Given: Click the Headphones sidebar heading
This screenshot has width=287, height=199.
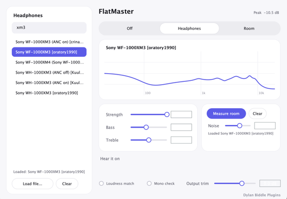Looking at the screenshot, I should click(28, 15).
